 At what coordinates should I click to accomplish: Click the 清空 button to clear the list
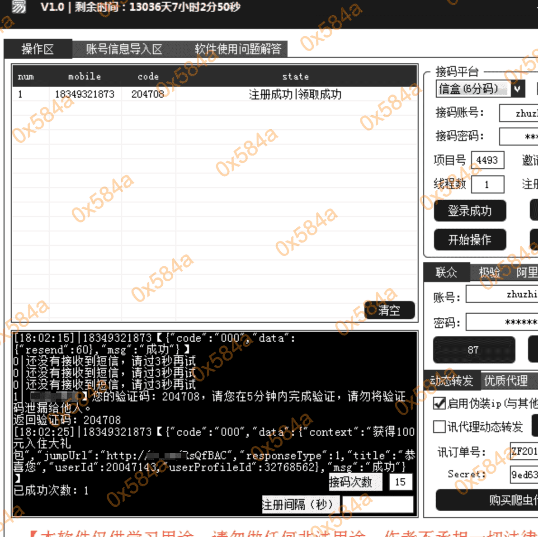[390, 311]
